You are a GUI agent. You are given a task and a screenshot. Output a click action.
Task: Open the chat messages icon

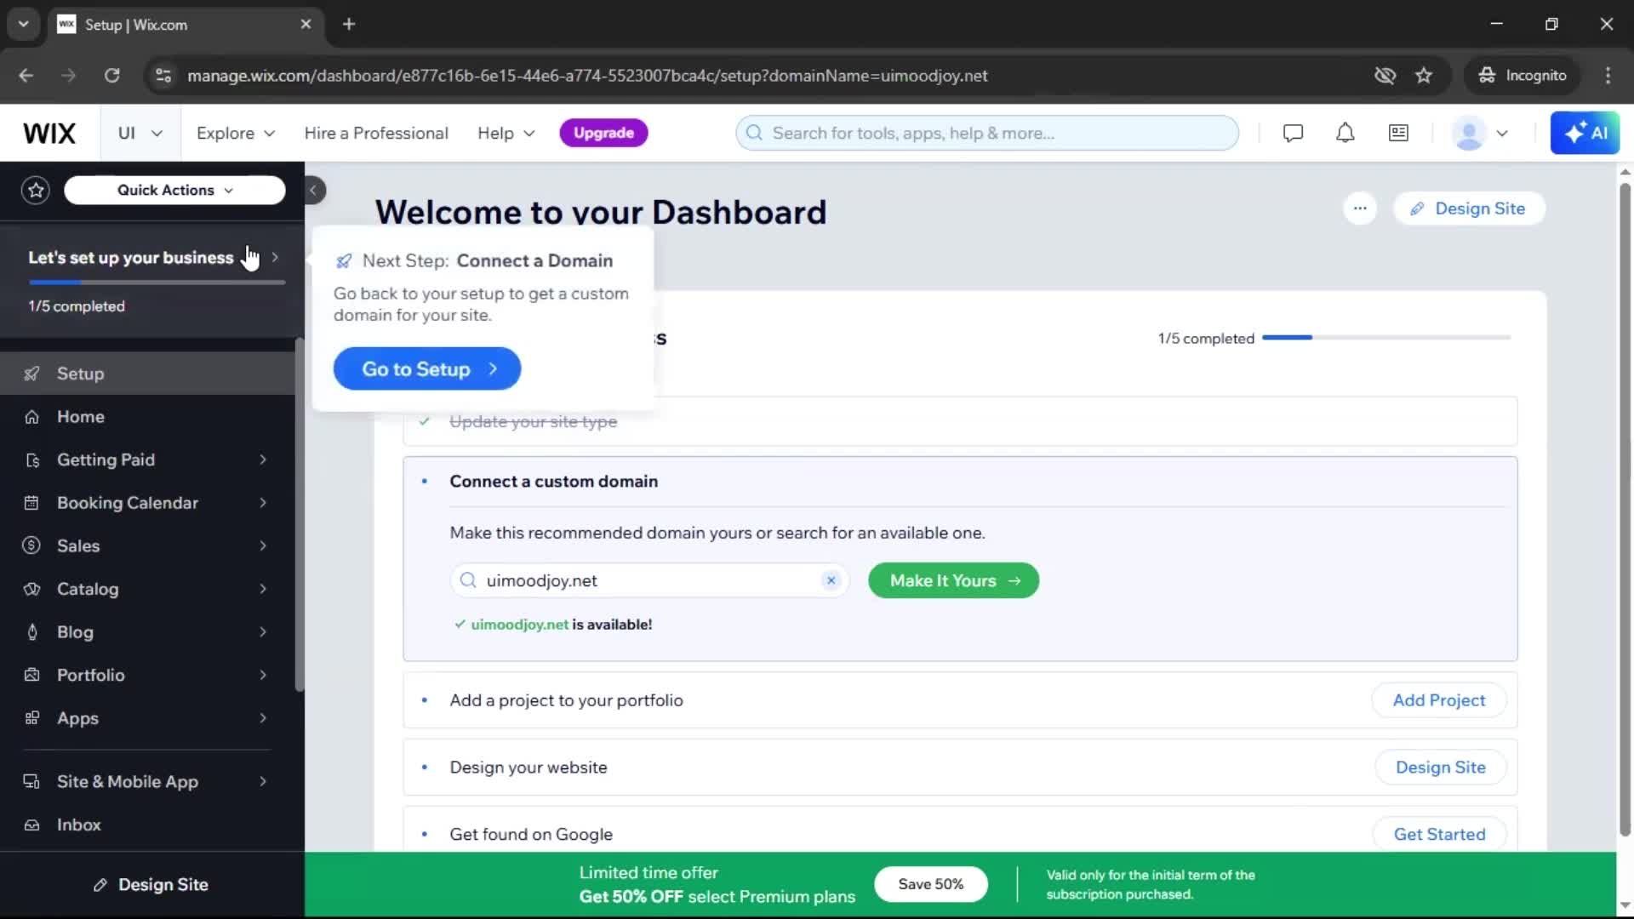tap(1293, 134)
